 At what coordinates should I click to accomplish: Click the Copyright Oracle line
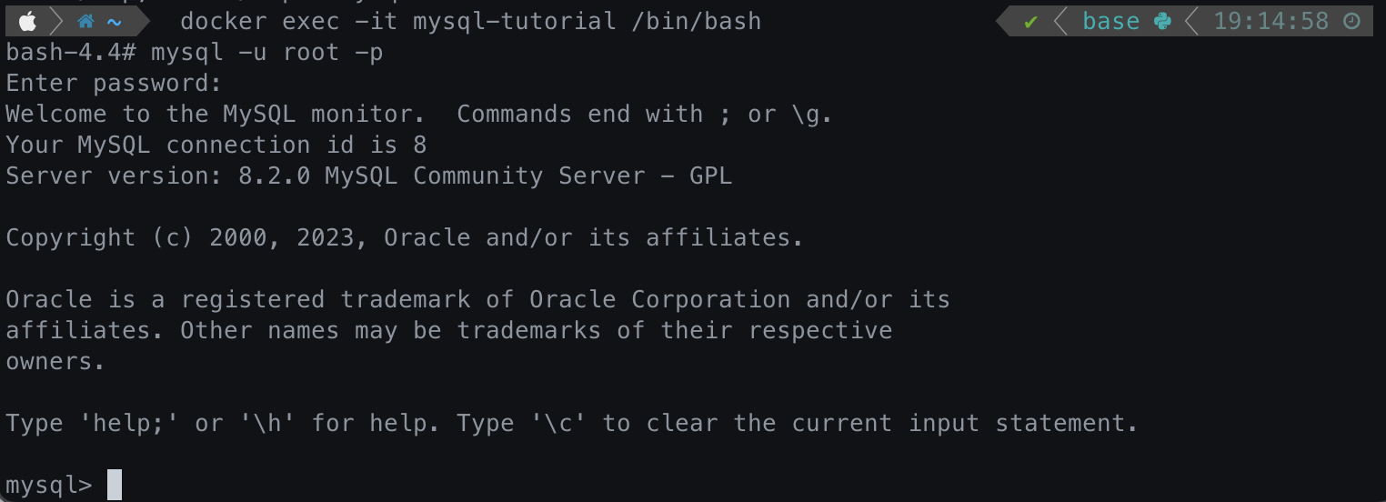pos(405,237)
